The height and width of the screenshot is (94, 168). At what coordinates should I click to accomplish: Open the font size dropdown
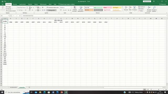point(30,8)
